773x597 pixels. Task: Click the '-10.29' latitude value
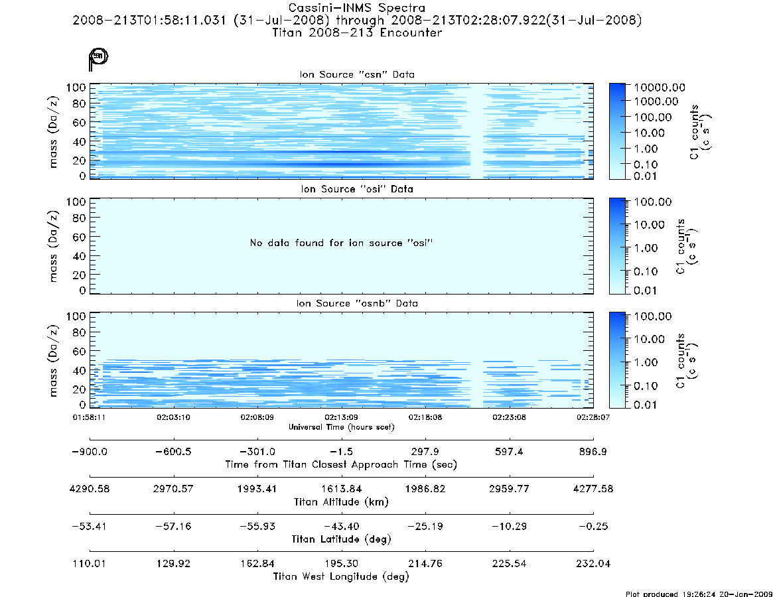point(510,527)
